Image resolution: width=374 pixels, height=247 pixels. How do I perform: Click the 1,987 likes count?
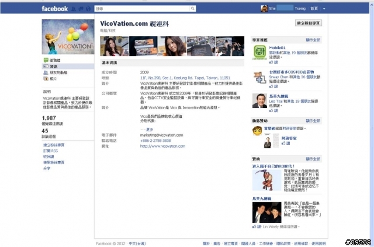tap(49, 118)
